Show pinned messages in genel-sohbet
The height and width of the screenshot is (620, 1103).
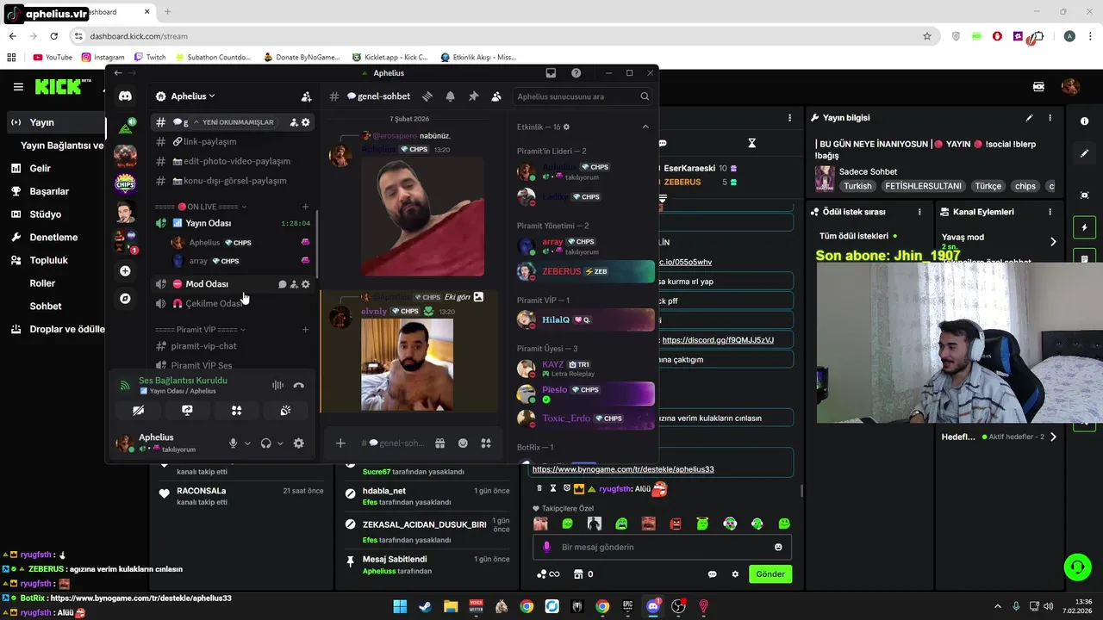coord(473,96)
